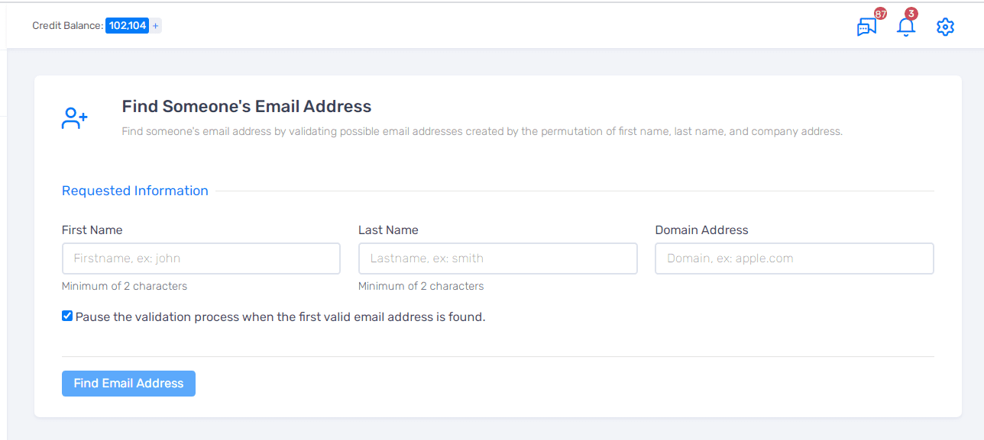This screenshot has height=440, width=984.
Task: Click the 'Find Someone's Email Address' heading
Action: pos(247,107)
